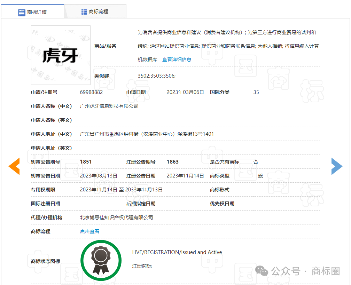Click the 查看详细信息 link

(x=177, y=60)
